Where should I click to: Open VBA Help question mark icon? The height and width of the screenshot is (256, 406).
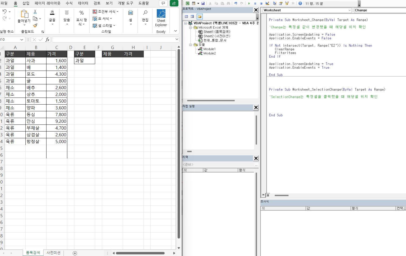pos(300,4)
